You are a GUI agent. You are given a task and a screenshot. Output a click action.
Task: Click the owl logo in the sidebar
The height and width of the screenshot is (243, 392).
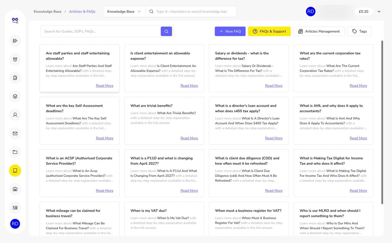[15, 20]
